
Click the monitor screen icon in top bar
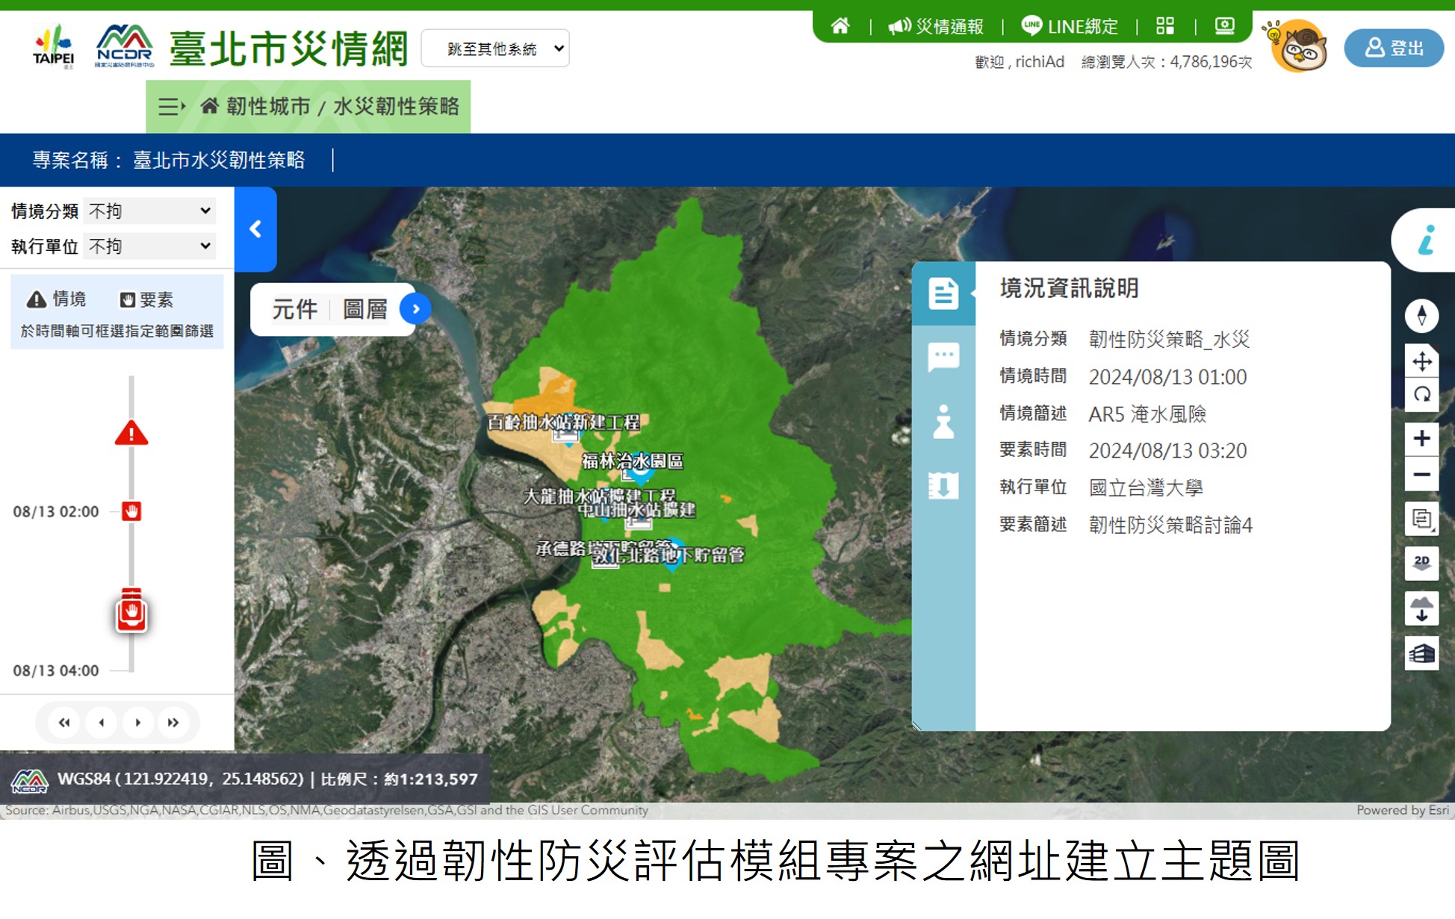(1225, 26)
